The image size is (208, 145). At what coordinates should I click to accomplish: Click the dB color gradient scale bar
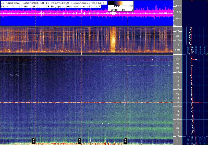coord(120,5)
